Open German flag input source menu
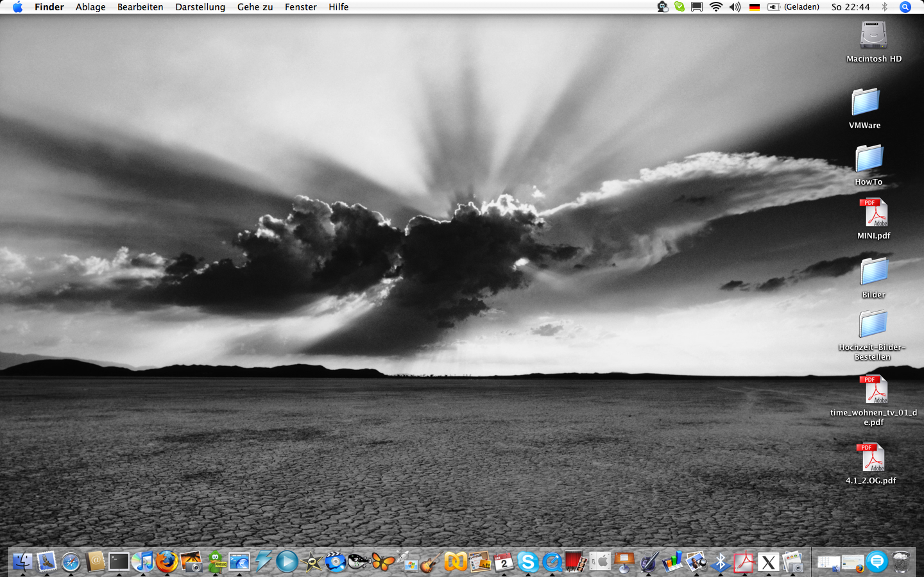 point(755,7)
